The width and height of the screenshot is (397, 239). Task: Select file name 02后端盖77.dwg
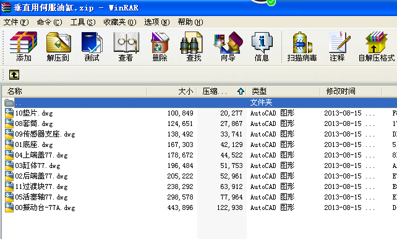click(x=41, y=176)
